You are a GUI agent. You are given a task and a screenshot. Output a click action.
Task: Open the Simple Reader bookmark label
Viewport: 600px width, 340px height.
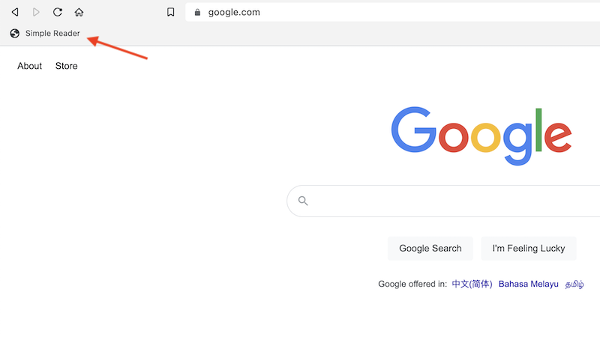tap(52, 33)
